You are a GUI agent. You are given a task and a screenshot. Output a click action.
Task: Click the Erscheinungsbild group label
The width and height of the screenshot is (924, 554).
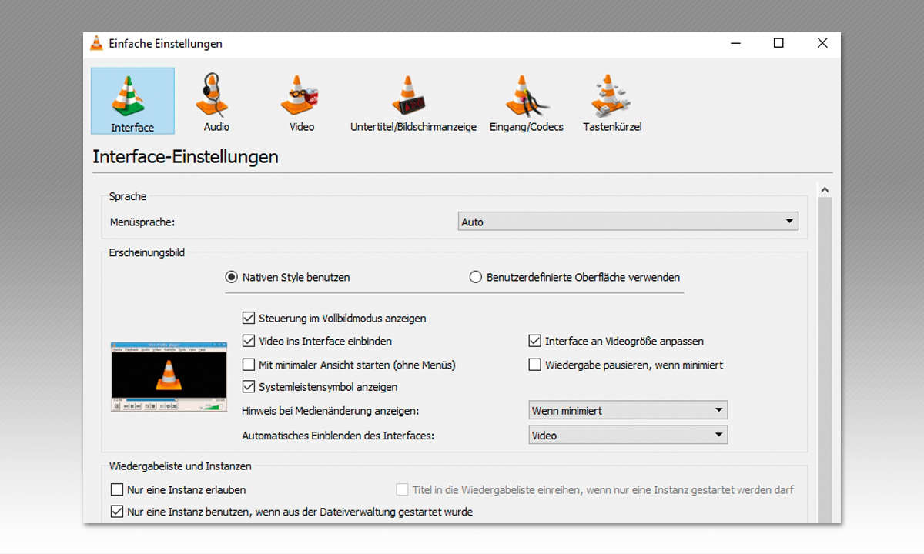coord(147,252)
